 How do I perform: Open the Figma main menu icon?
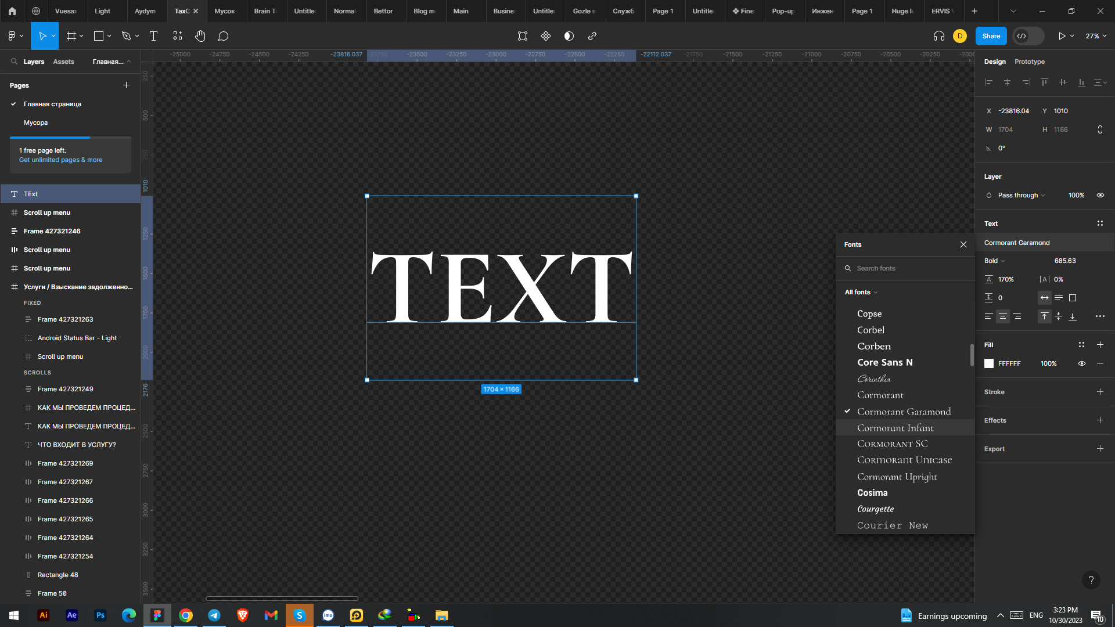pyautogui.click(x=12, y=36)
